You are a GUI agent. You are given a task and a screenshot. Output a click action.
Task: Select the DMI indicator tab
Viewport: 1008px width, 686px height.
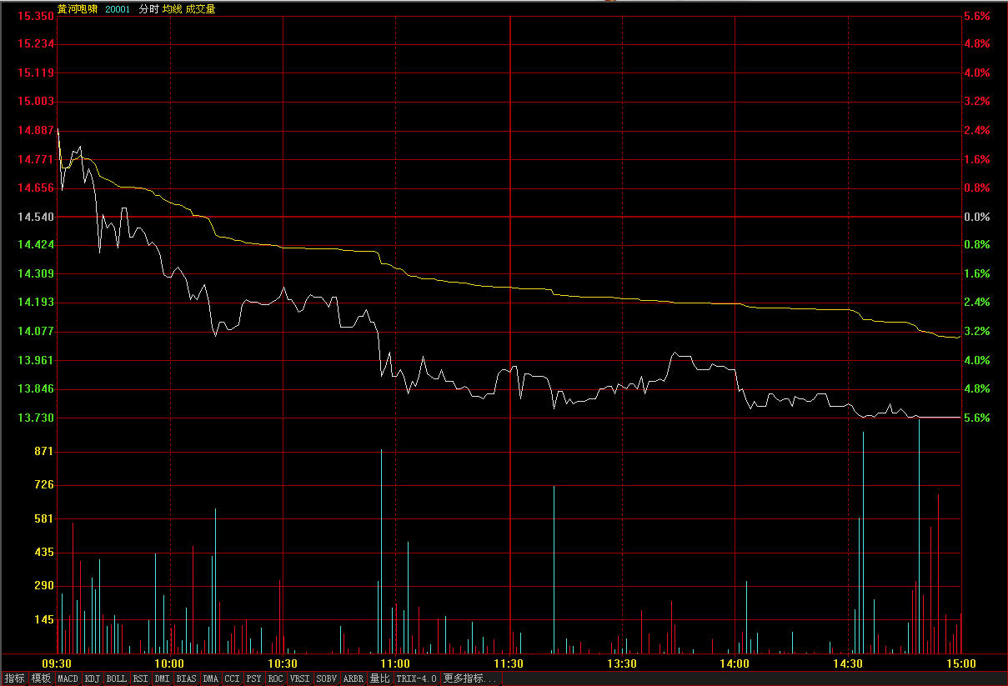[x=163, y=679]
